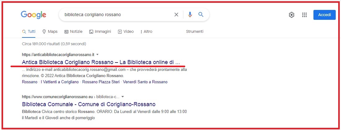Click the https://www.comunecoriglianorossano.eu URL text

(57, 97)
